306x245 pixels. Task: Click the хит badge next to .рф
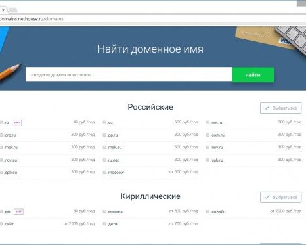18,212
